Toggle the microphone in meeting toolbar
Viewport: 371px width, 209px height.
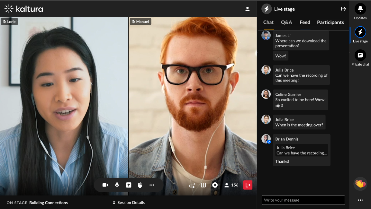[x=117, y=185]
